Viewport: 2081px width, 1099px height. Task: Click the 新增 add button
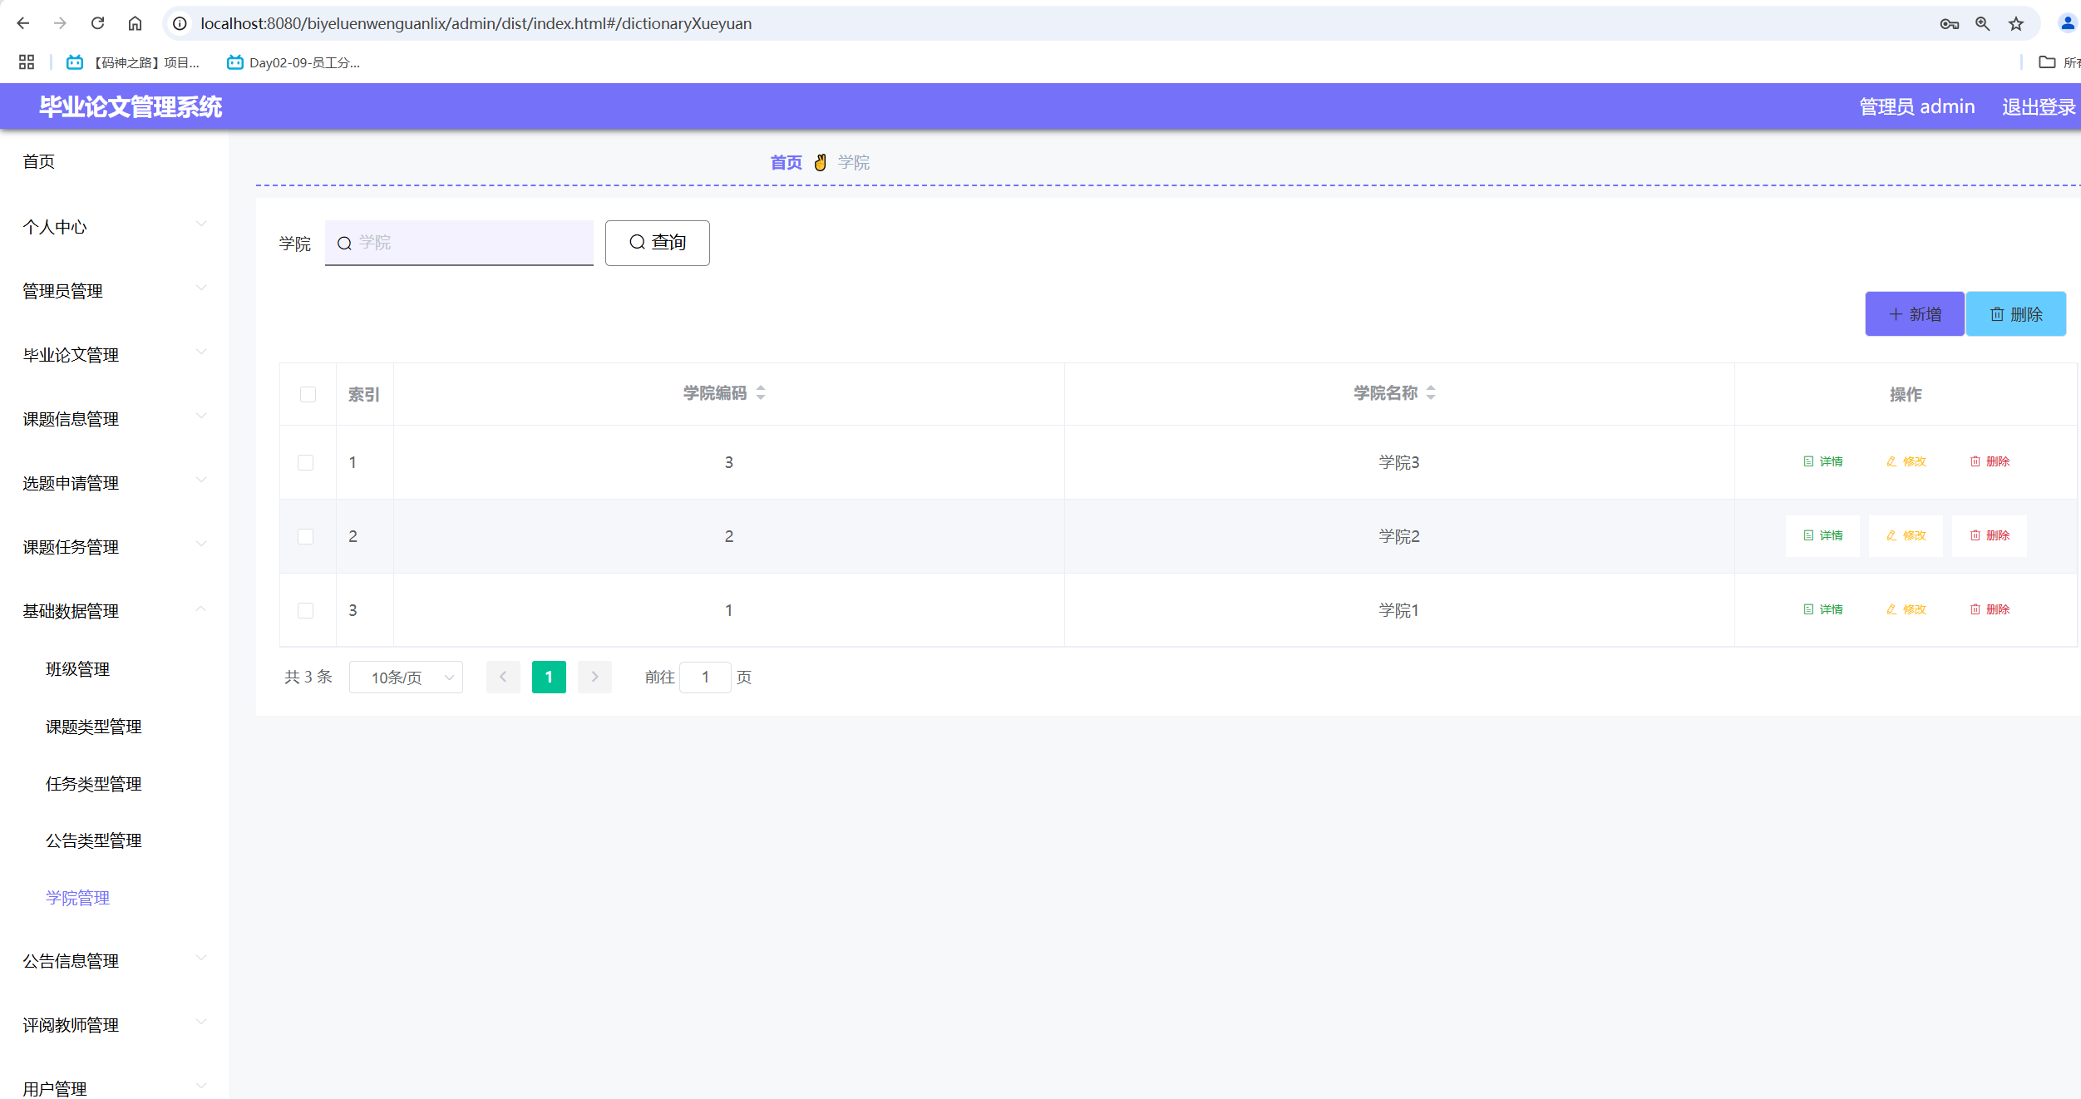click(1915, 314)
